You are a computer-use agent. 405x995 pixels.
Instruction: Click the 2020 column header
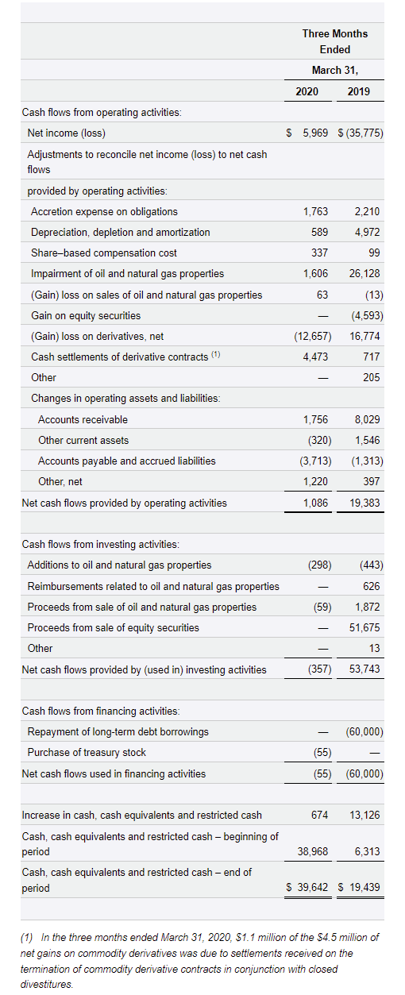(x=307, y=91)
